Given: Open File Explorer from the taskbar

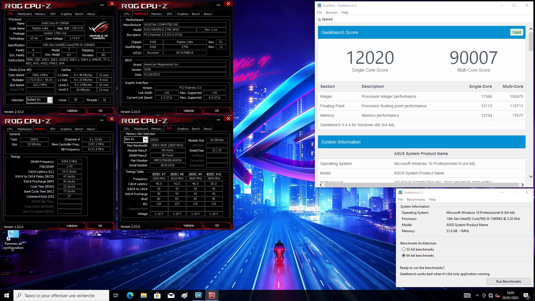Looking at the screenshot, I should [144, 295].
